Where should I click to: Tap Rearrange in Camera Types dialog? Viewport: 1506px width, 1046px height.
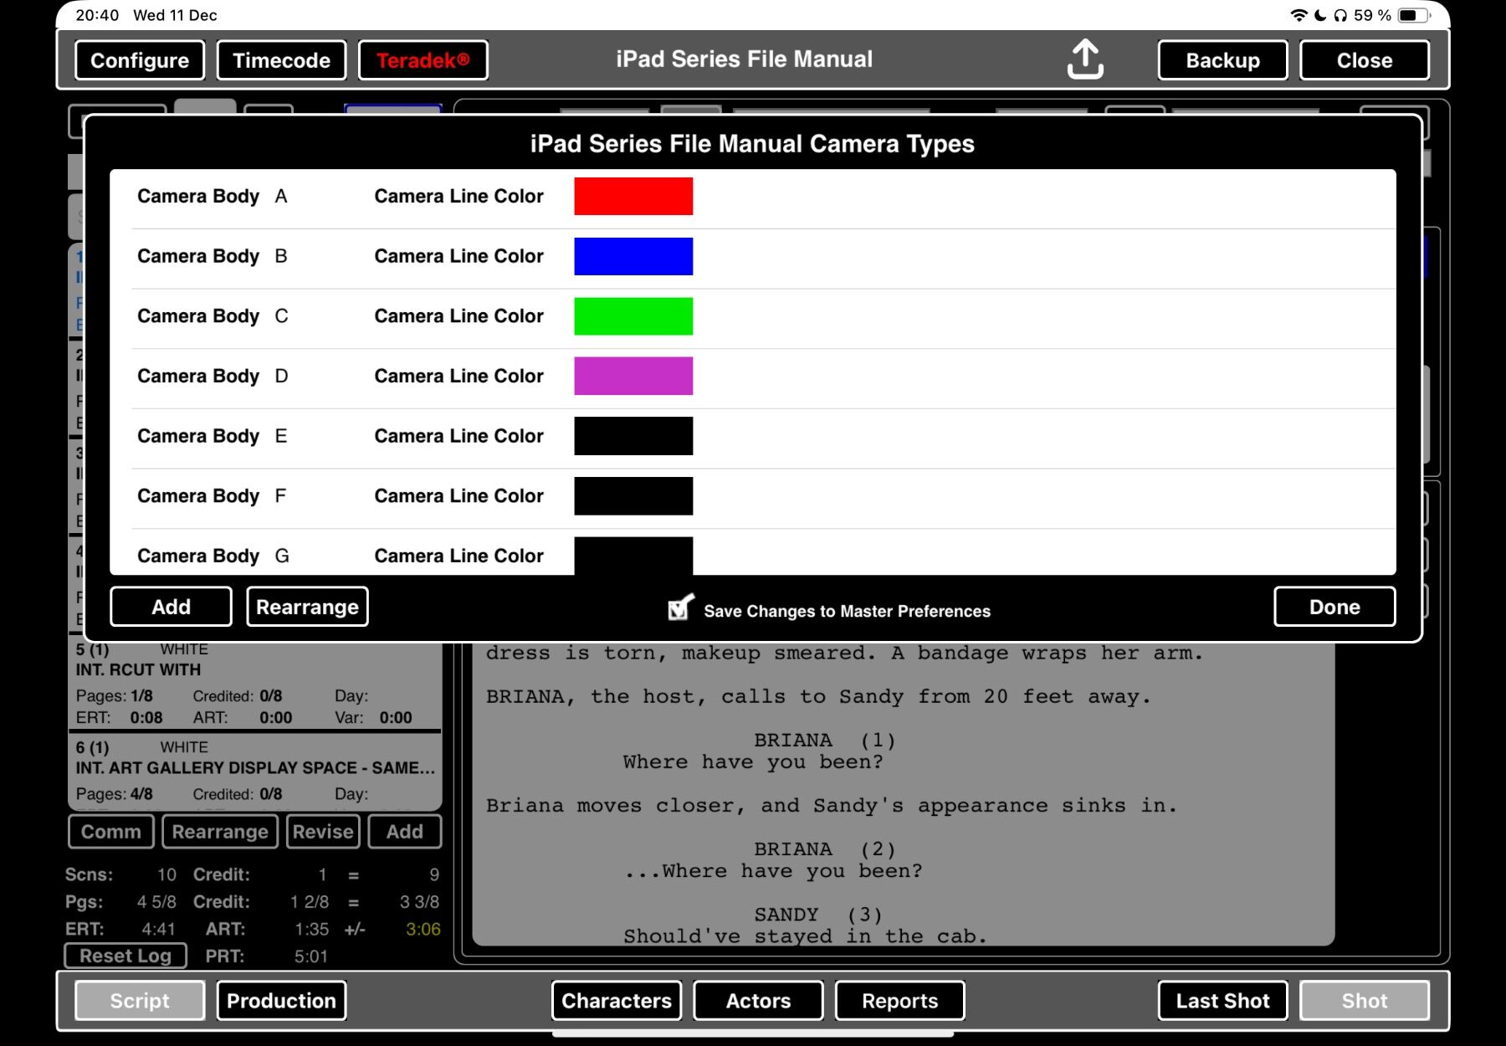tap(307, 607)
